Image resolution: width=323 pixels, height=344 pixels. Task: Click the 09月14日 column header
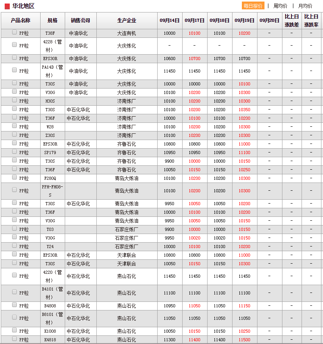[170, 20]
